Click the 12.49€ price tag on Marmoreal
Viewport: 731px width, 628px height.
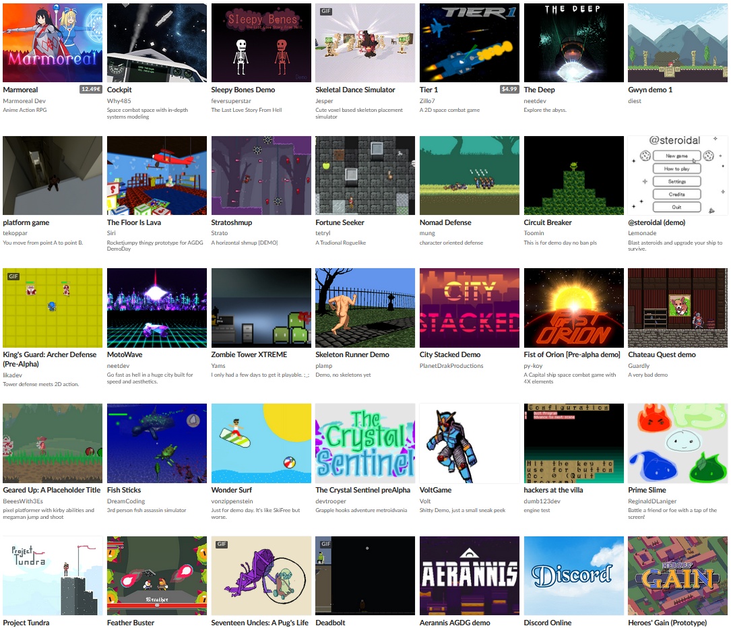91,89
